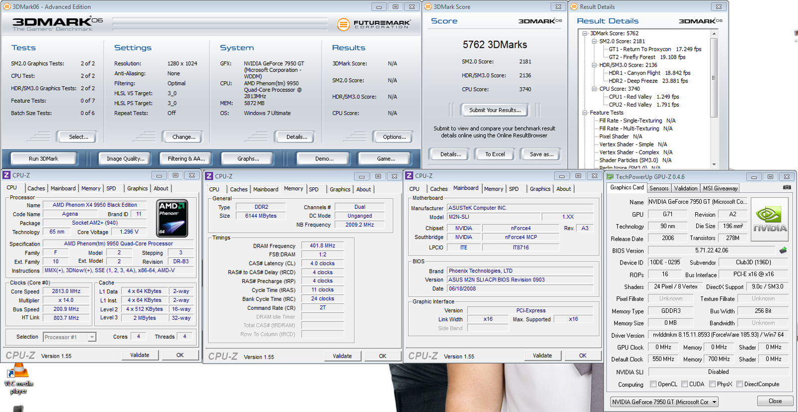
Task: Select the VLC media player desktop icon
Action: click(x=19, y=379)
